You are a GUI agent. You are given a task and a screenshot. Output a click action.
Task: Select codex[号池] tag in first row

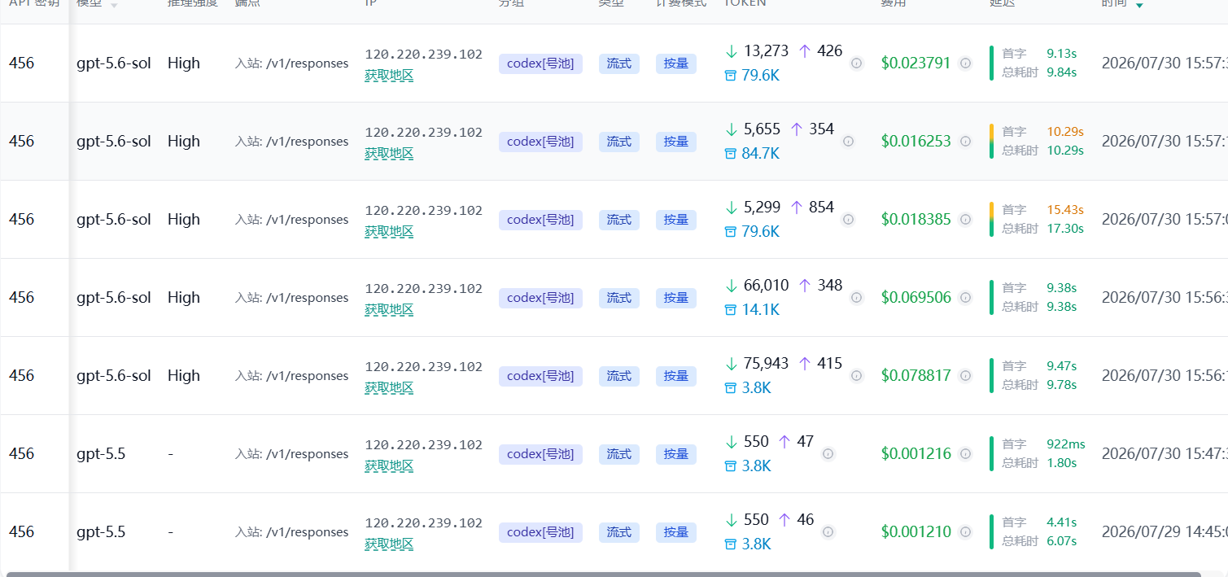540,63
